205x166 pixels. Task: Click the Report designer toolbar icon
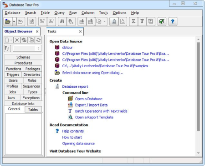click(x=114, y=21)
